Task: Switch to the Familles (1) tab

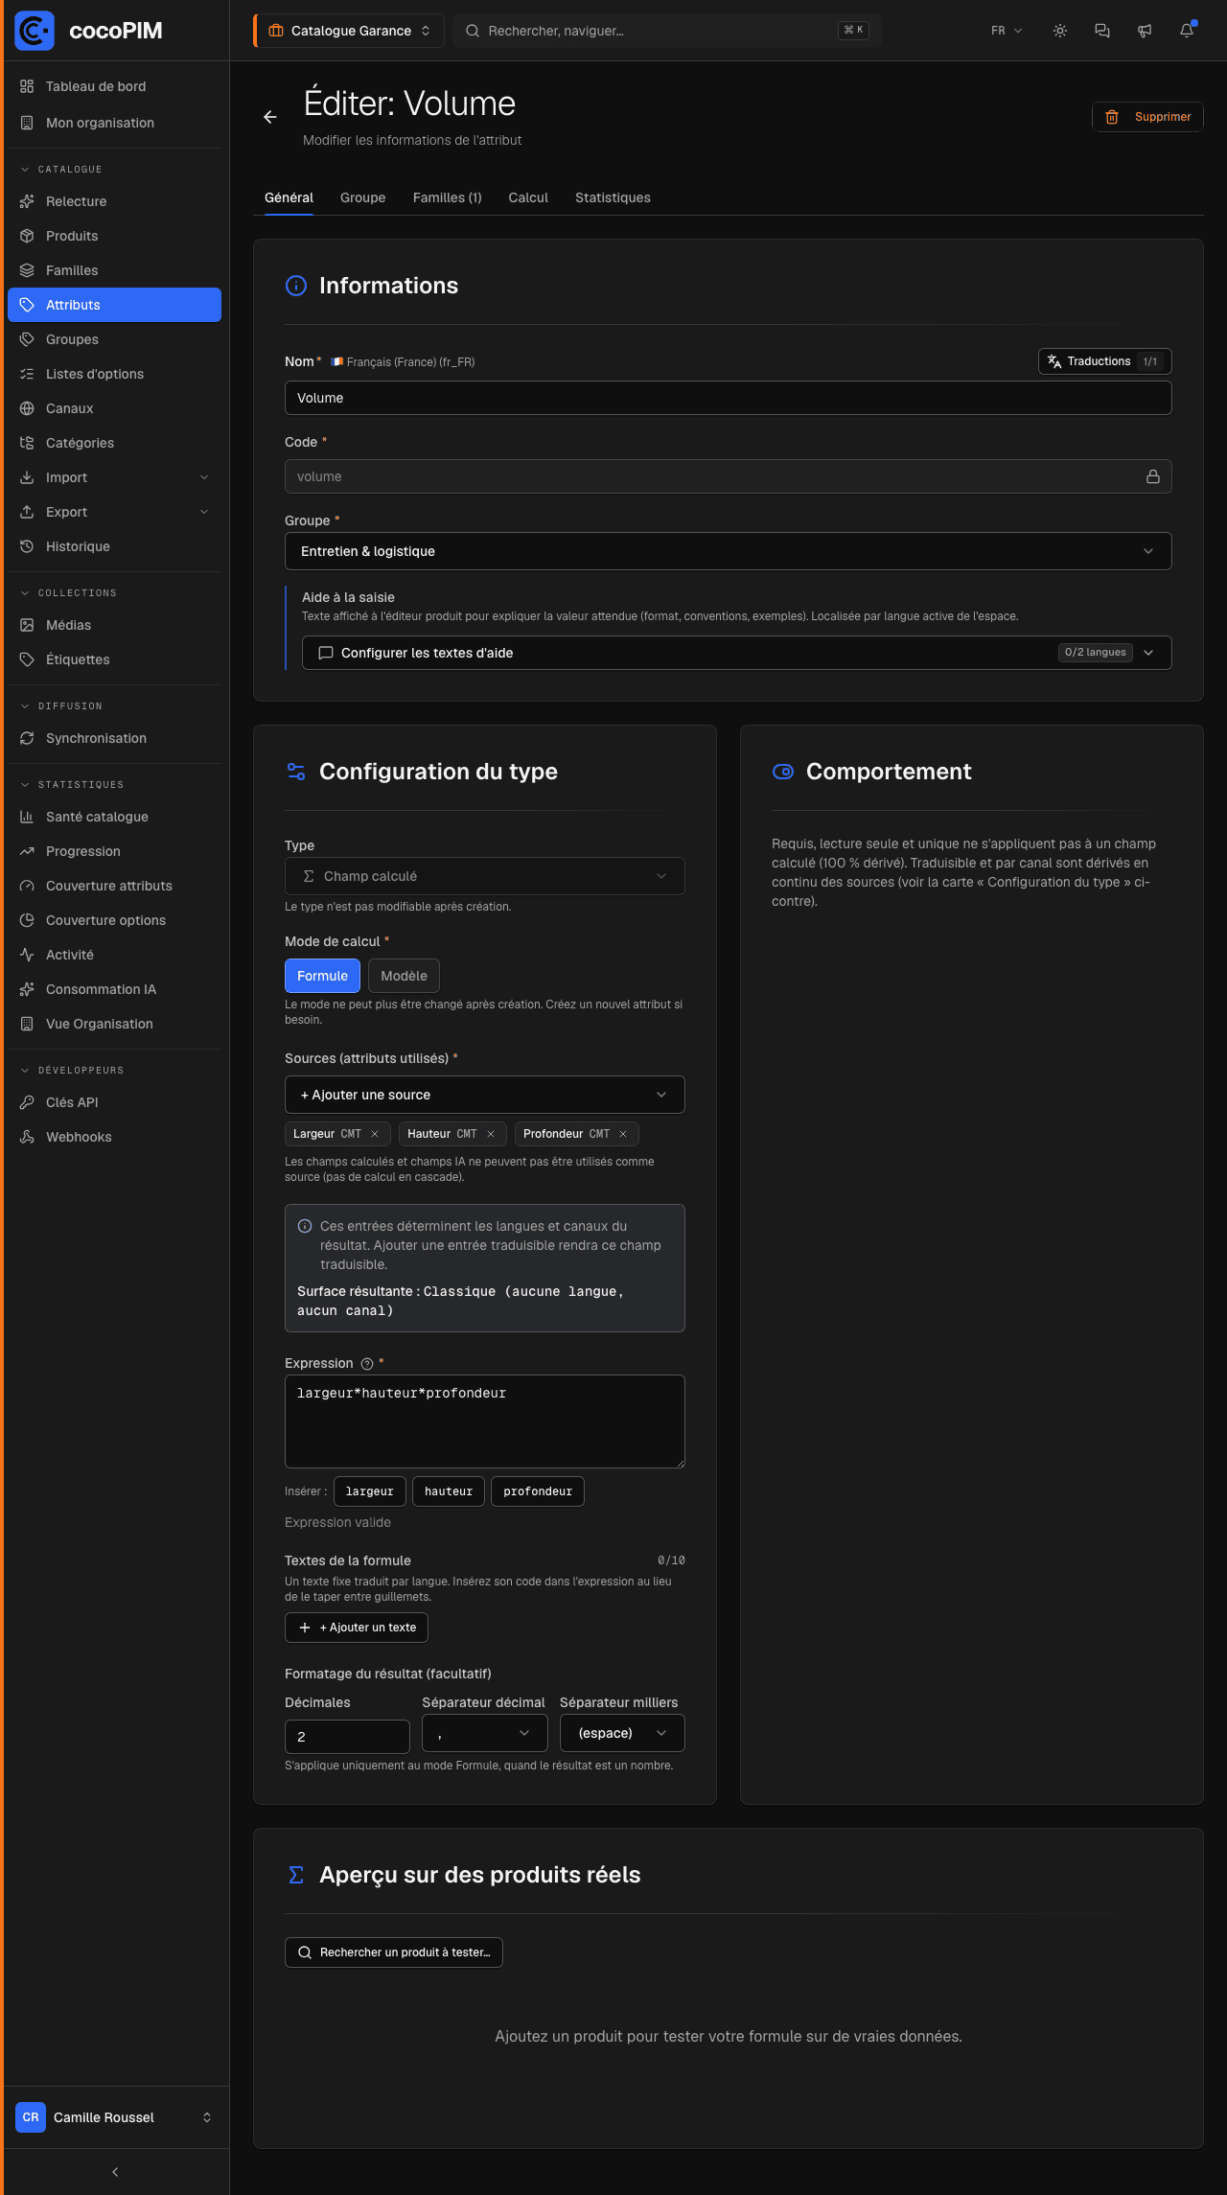Action: click(x=448, y=197)
